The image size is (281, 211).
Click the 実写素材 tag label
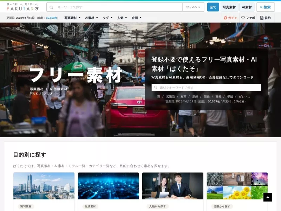click(x=26, y=206)
